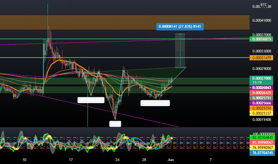278x164 pixels.
Task: Click the red 81.95990567 indicator value
Action: 262,142
